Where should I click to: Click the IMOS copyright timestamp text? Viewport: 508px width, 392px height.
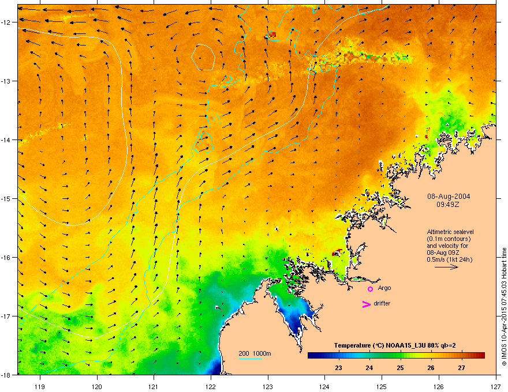(x=504, y=307)
